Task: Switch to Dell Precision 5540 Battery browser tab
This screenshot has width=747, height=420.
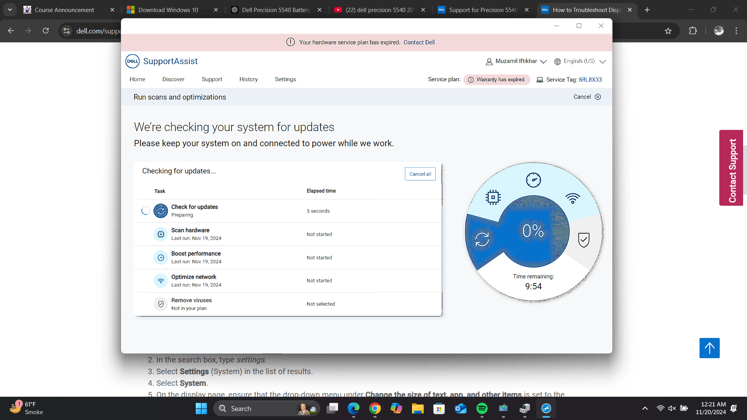Action: click(276, 10)
